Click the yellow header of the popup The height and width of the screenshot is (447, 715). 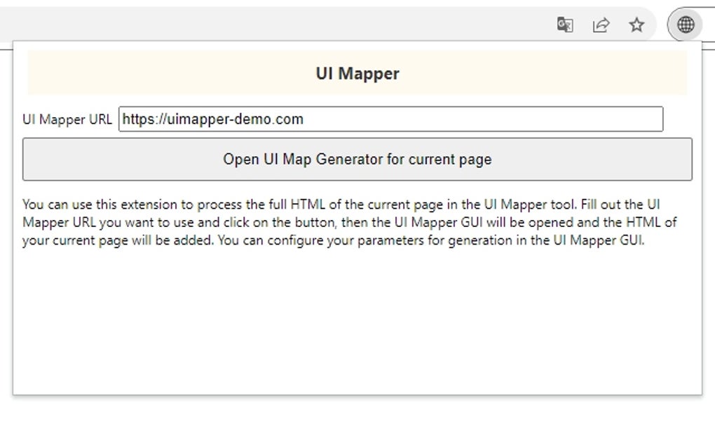click(x=357, y=73)
